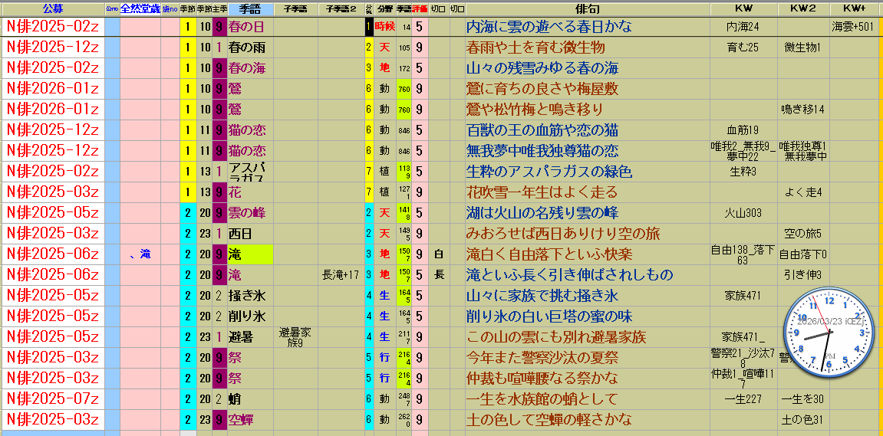This screenshot has width=883, height=436.
Task: Click the KW2 column header
Action: pyautogui.click(x=802, y=8)
